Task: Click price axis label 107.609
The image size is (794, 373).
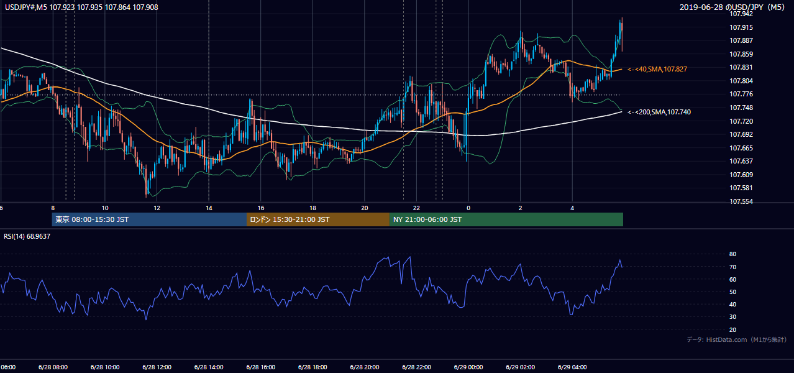Action: pos(742,175)
